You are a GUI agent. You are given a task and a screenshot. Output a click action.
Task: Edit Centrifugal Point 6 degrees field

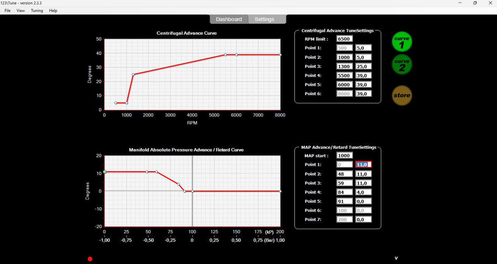tap(363, 94)
